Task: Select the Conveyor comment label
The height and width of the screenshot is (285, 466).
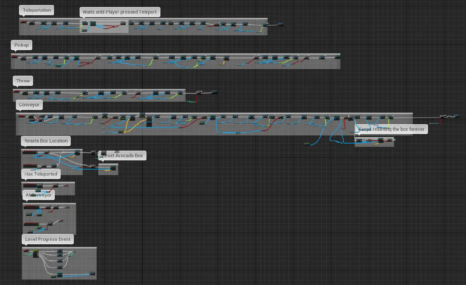Action: tap(29, 105)
